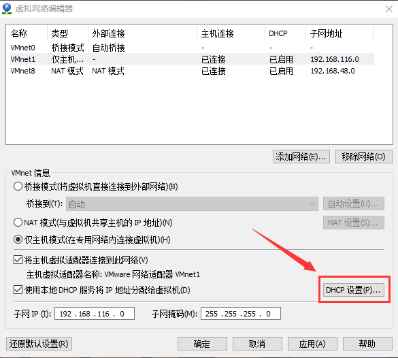Open the 桥接到 dropdown showing 自动
This screenshot has height=358, width=398.
click(x=192, y=204)
